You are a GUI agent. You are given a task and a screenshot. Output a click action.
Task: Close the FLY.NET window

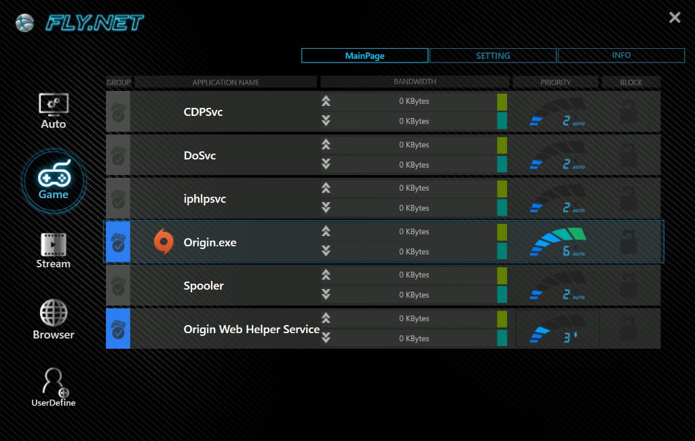[x=675, y=17]
